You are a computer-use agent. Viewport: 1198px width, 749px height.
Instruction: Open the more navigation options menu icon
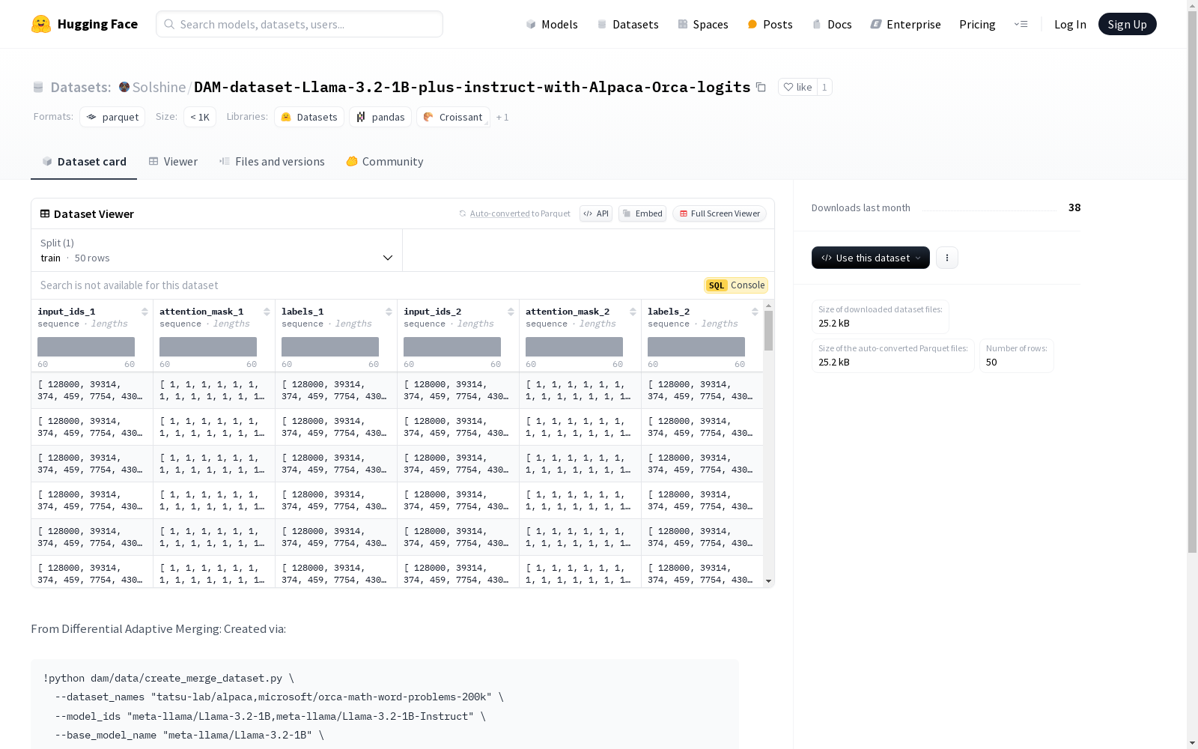1021,24
